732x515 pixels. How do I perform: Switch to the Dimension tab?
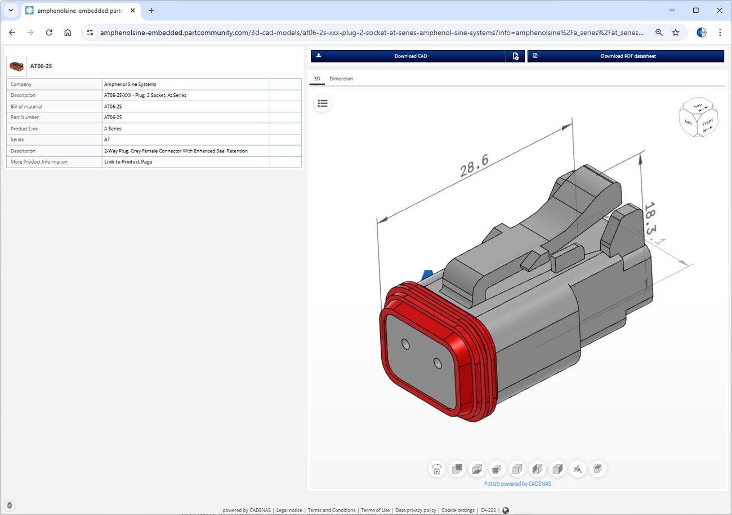tap(341, 79)
